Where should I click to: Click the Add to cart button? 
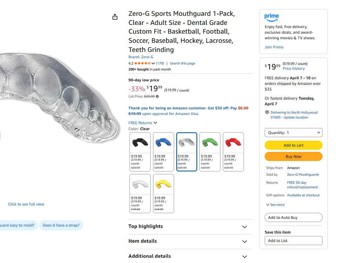[x=293, y=145]
